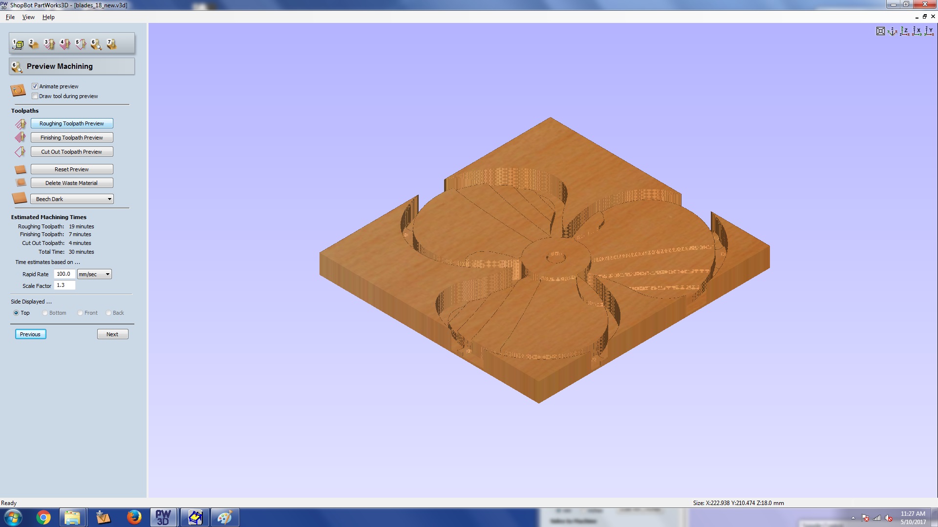Click the animate preview ring icon
Viewport: 938px width, 527px height.
[x=18, y=90]
